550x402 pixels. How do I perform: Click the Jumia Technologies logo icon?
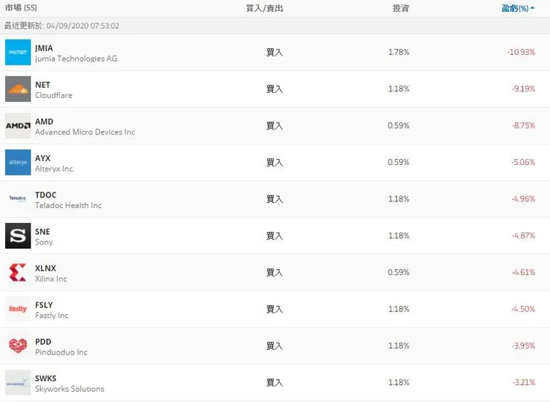(x=18, y=53)
